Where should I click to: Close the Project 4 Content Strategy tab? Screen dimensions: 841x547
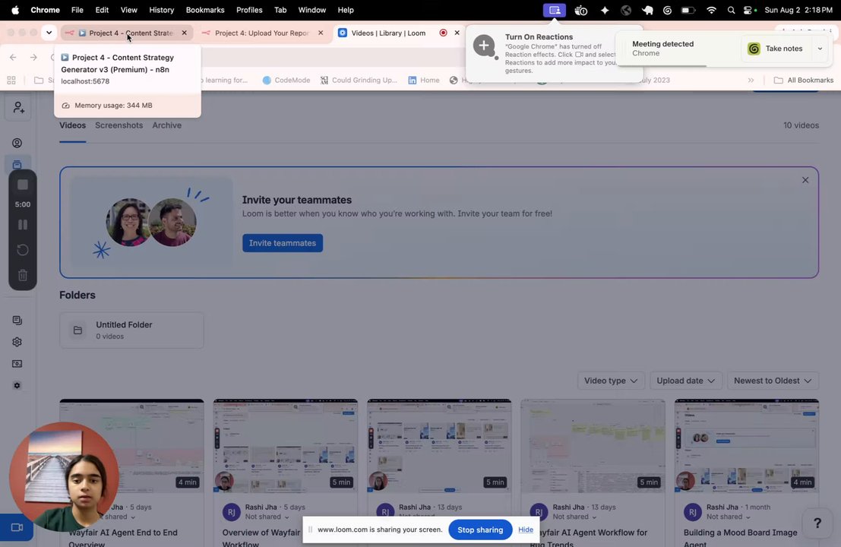click(x=184, y=33)
